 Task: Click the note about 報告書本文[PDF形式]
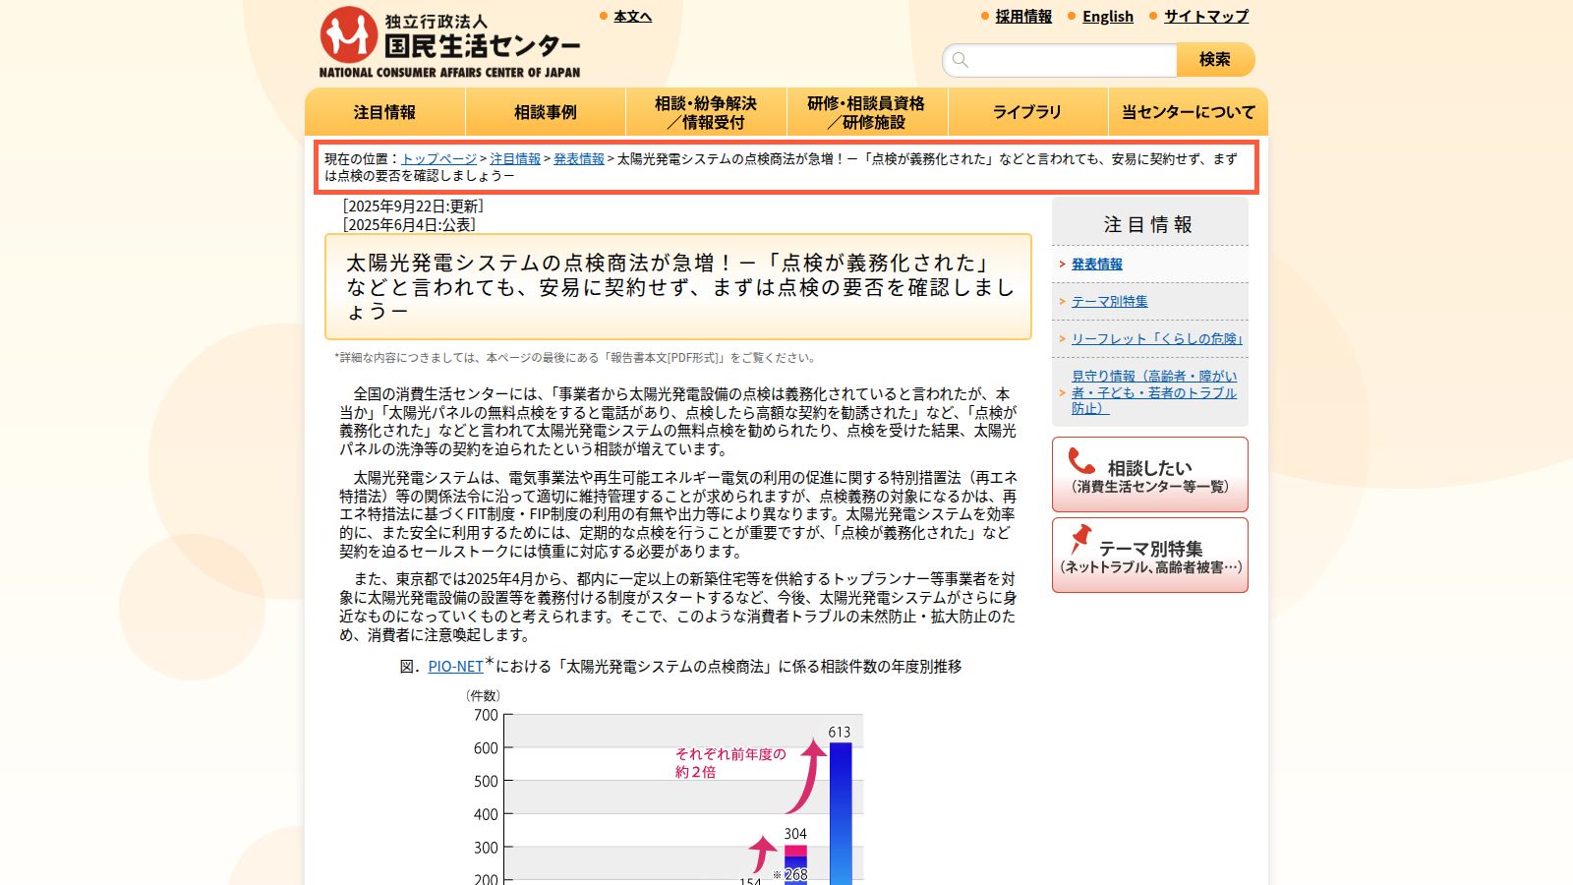(575, 358)
